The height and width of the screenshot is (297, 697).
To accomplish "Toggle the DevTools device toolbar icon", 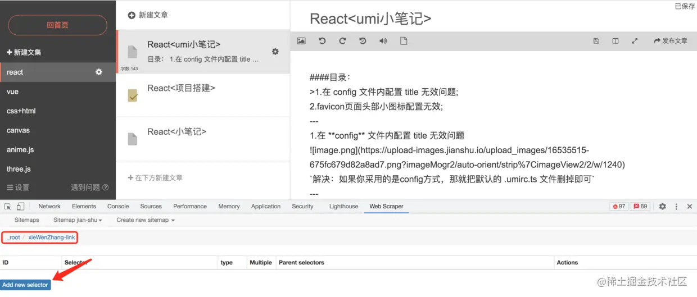I will click(x=20, y=206).
